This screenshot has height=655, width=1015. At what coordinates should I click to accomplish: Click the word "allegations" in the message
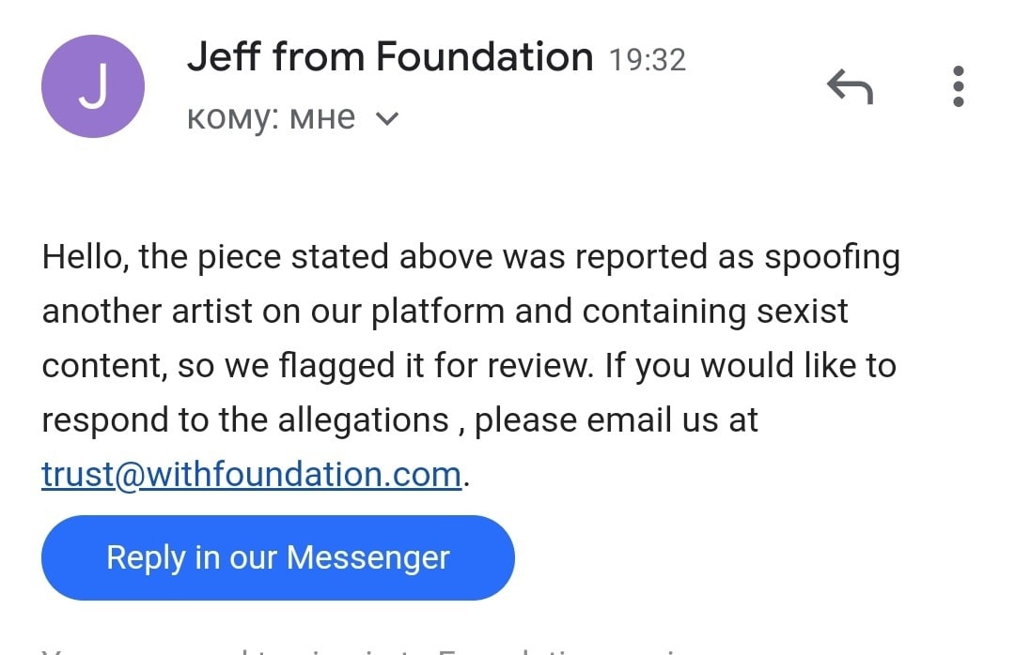[363, 419]
